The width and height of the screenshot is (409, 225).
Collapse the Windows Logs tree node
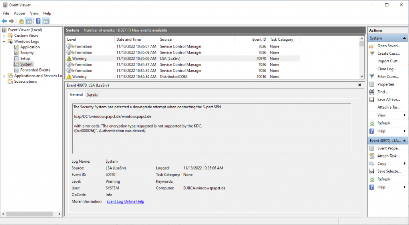4,42
